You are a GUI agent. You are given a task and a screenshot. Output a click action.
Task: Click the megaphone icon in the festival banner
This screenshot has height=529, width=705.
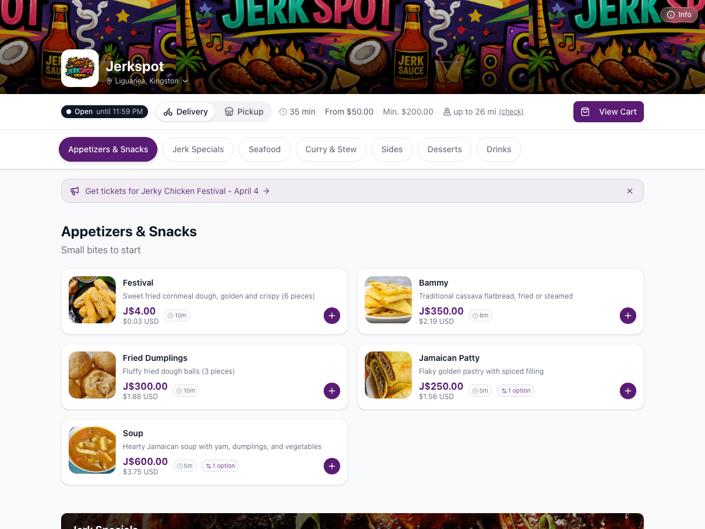74,190
